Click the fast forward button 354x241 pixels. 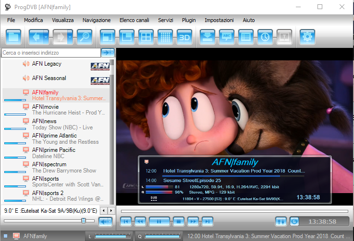[x=193, y=222]
